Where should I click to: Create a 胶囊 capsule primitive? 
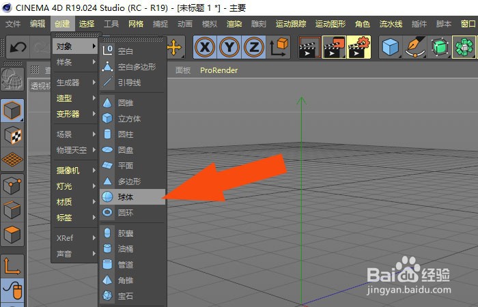point(132,233)
